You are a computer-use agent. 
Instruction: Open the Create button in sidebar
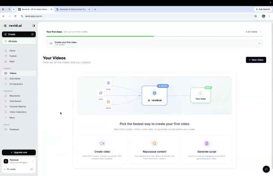click(19, 34)
